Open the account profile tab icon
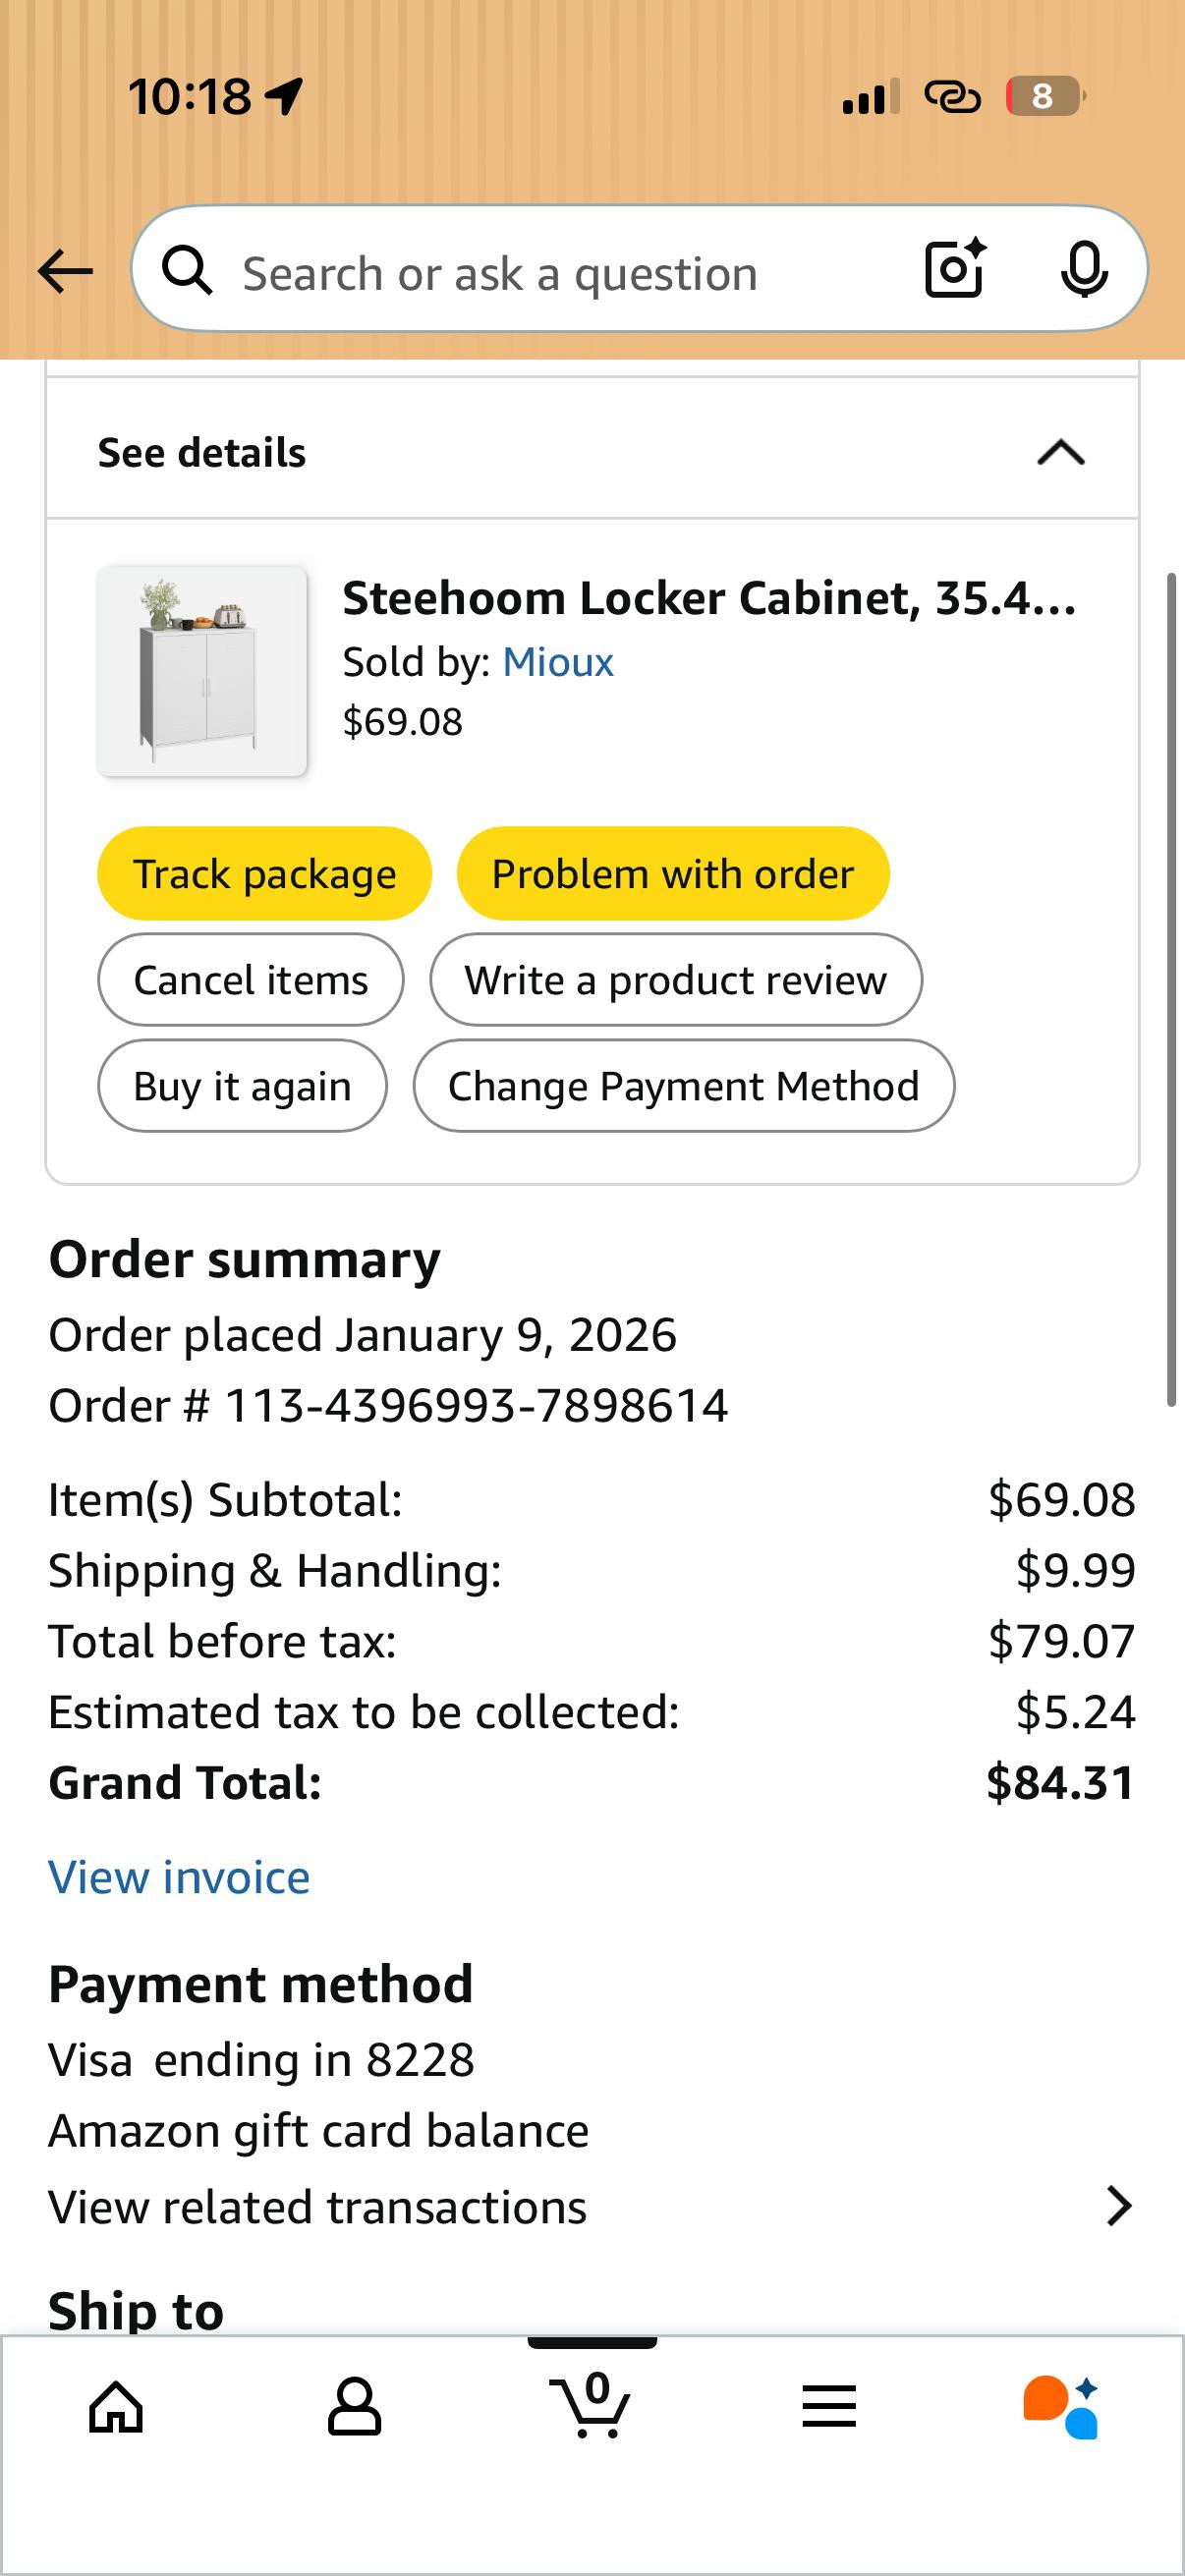 pyautogui.click(x=354, y=2406)
